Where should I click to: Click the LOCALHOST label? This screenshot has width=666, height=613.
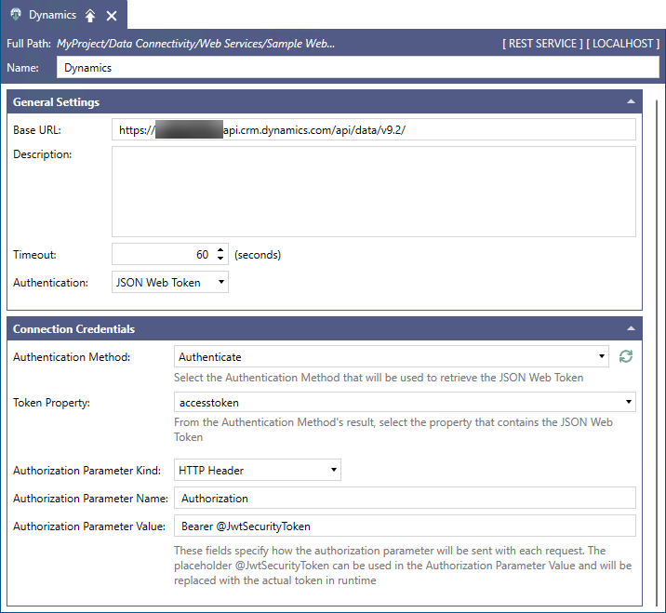click(x=622, y=44)
